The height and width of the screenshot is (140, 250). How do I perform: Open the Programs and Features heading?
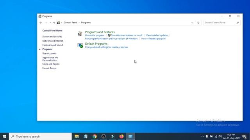100,32
